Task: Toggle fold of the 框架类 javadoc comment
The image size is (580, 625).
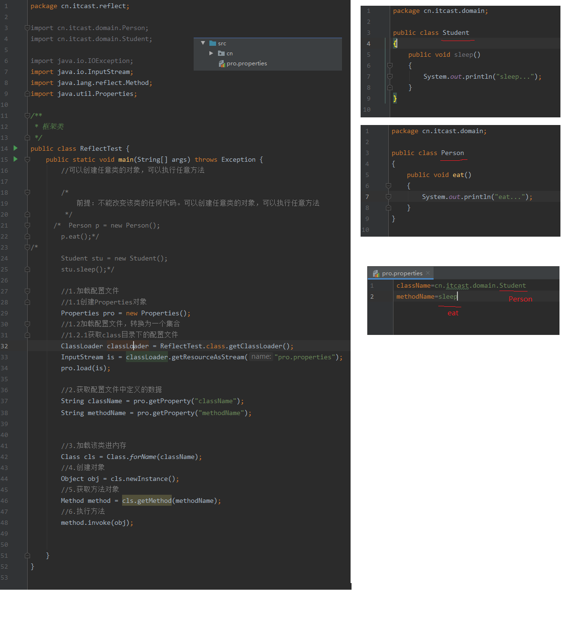Action: point(27,115)
